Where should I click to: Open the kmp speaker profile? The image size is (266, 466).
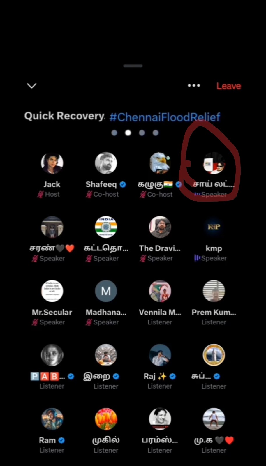point(214,227)
